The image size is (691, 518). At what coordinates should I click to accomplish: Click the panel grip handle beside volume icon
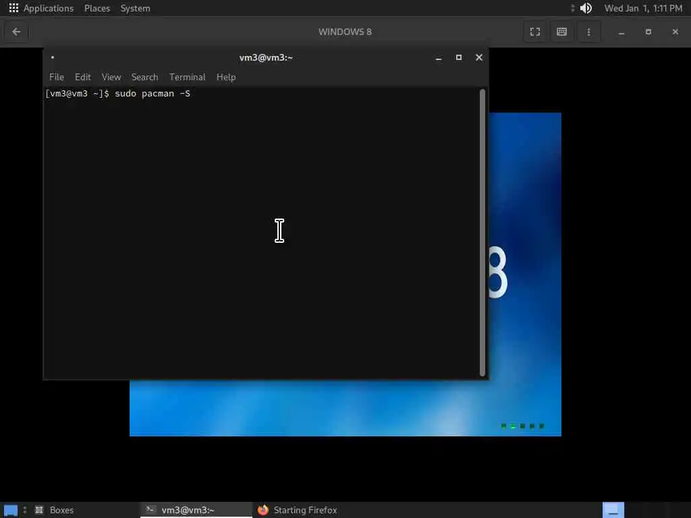coord(572,8)
